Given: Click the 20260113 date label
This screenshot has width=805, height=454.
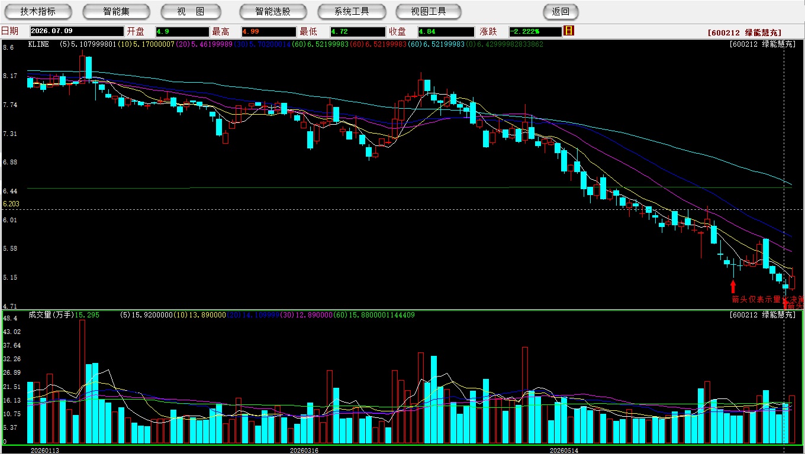Looking at the screenshot, I should click(45, 450).
